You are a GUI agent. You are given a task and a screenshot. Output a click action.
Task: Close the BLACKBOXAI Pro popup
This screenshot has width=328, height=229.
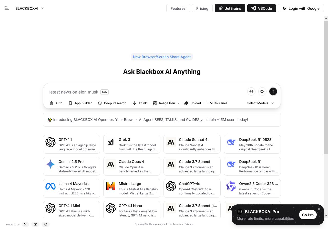coord(319,209)
